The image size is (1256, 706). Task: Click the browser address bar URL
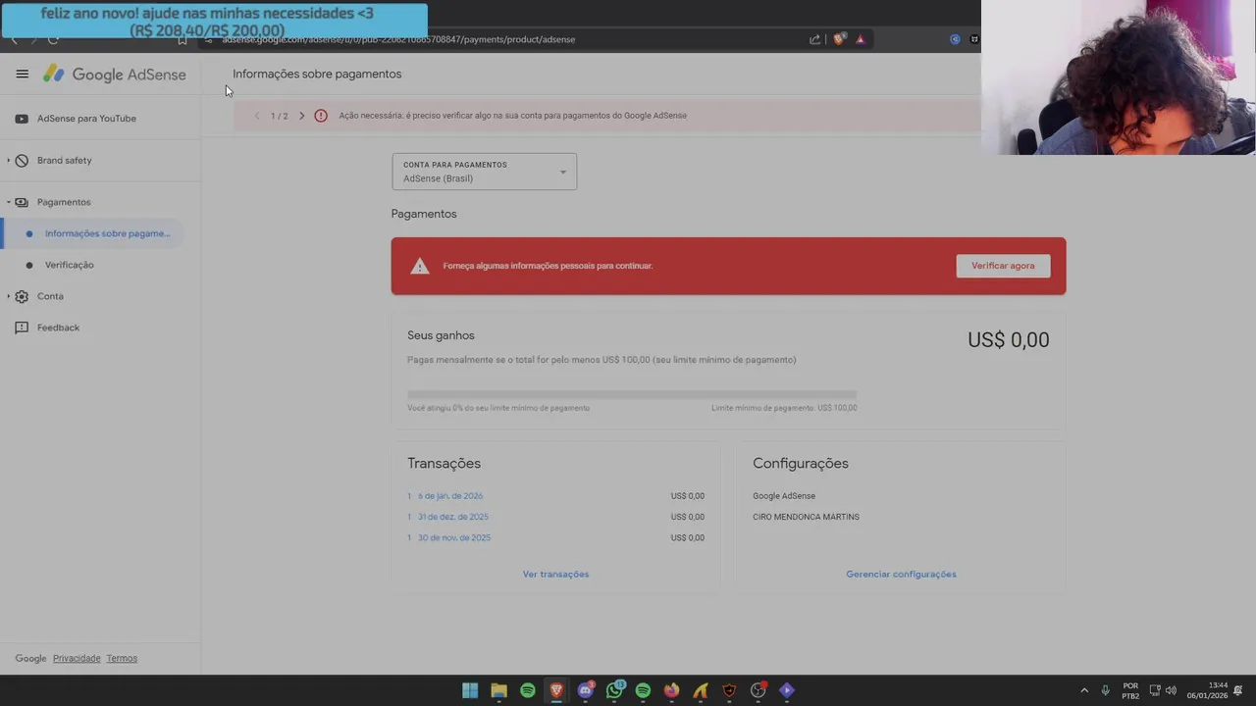click(398, 39)
